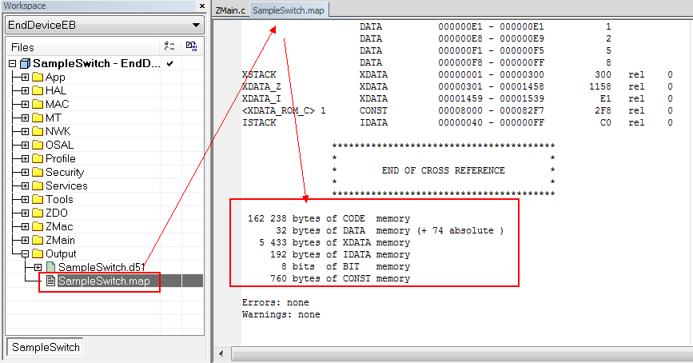Click the '760 bytes of CONST memory' line
The width and height of the screenshot is (693, 363).
click(341, 278)
